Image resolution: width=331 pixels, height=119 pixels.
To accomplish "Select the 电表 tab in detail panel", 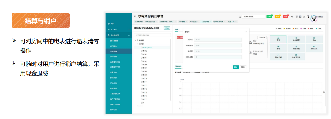I will click(x=177, y=29).
